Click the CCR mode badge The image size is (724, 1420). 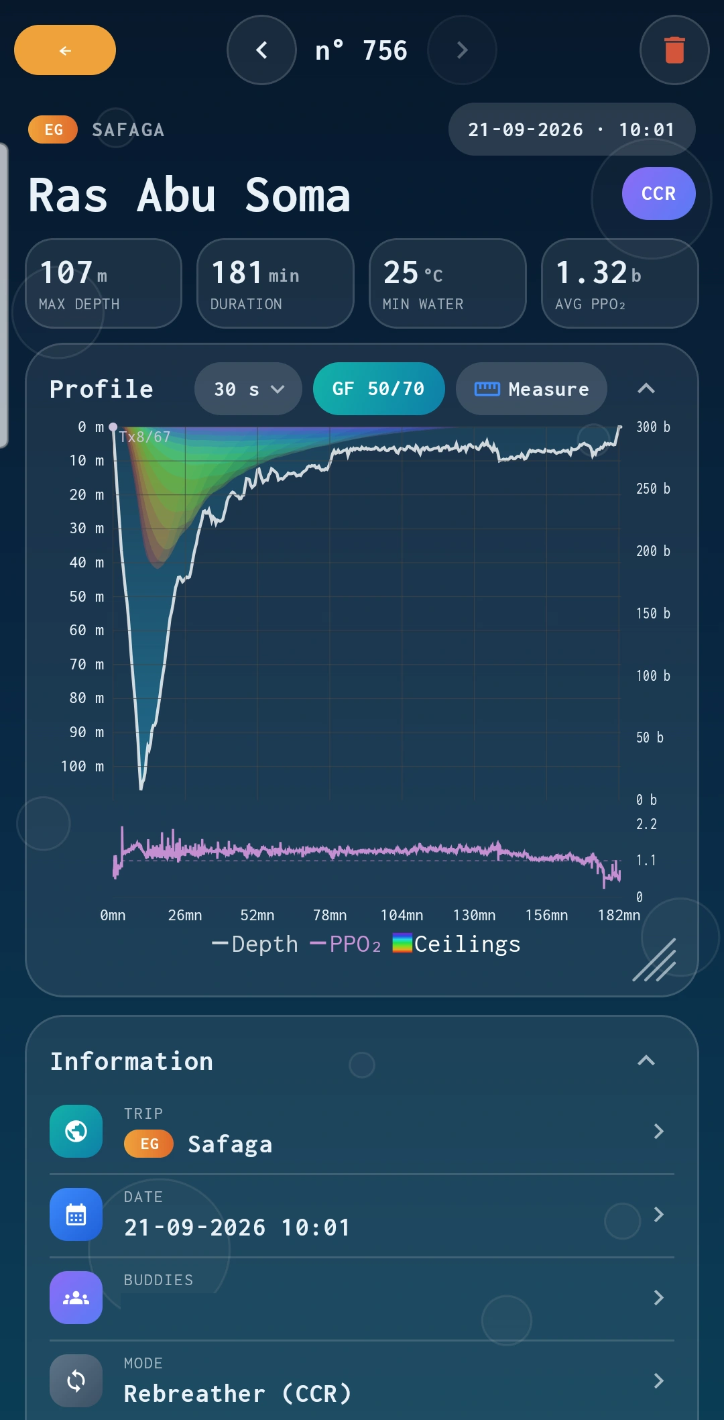click(x=658, y=193)
